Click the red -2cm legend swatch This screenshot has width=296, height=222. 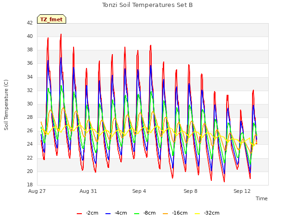79,214
